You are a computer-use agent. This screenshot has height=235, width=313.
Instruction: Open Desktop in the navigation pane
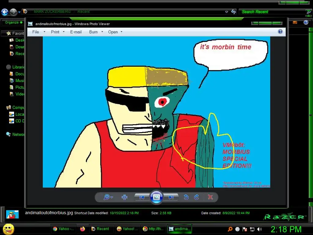pos(17,40)
